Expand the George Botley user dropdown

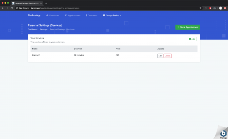click(x=112, y=16)
